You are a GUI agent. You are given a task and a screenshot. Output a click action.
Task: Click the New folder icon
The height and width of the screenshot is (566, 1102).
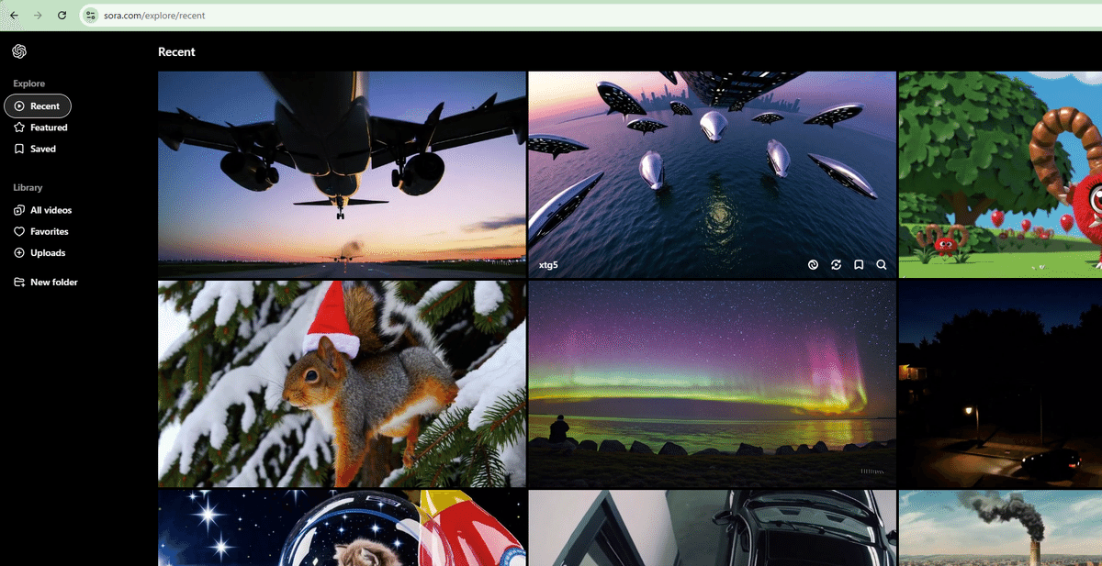click(x=19, y=282)
